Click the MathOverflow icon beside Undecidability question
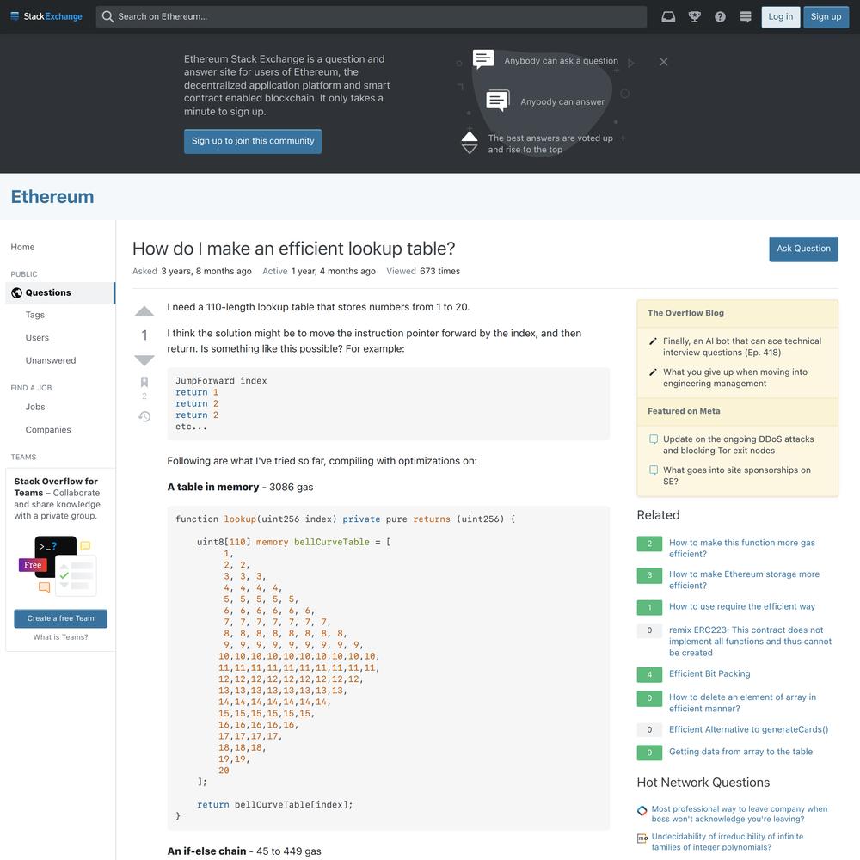 pyautogui.click(x=642, y=838)
